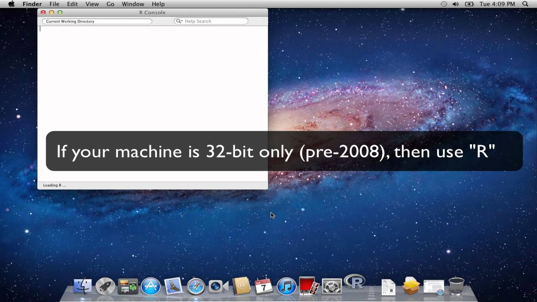Viewport: 537px width, 302px height.
Task: Click the R Console title bar text
Action: coord(152,13)
